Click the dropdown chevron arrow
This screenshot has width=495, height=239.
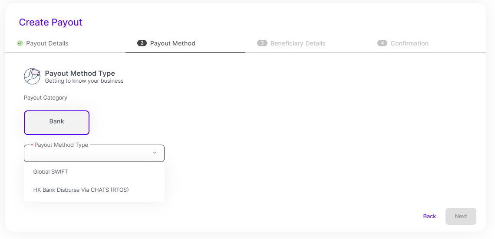pyautogui.click(x=155, y=153)
